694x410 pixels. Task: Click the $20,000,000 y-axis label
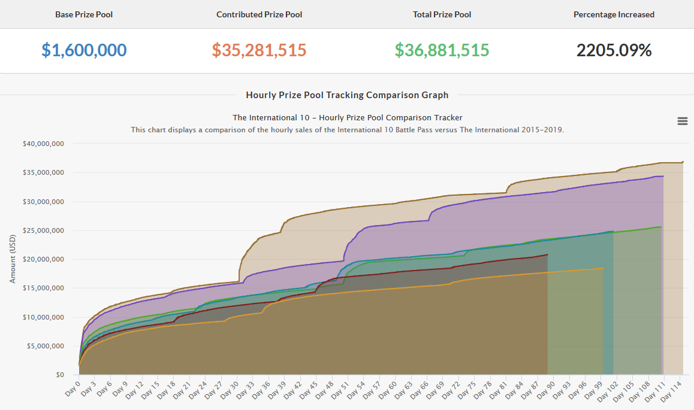click(43, 259)
